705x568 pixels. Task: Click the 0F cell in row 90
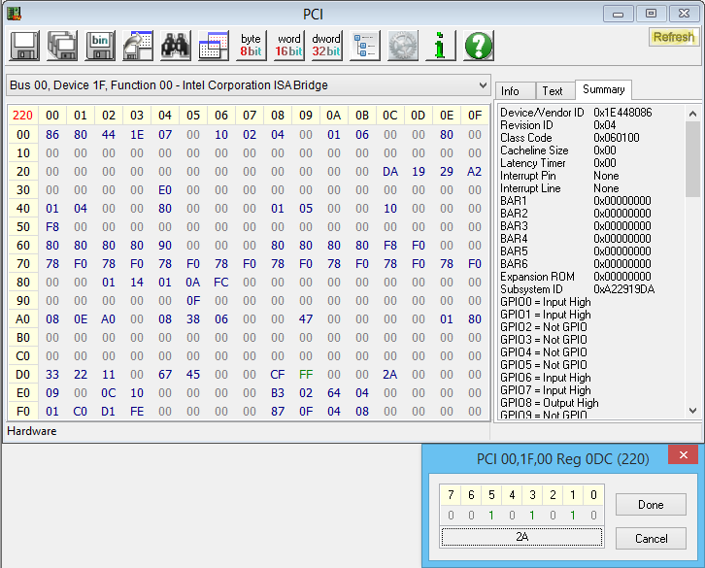click(x=193, y=300)
